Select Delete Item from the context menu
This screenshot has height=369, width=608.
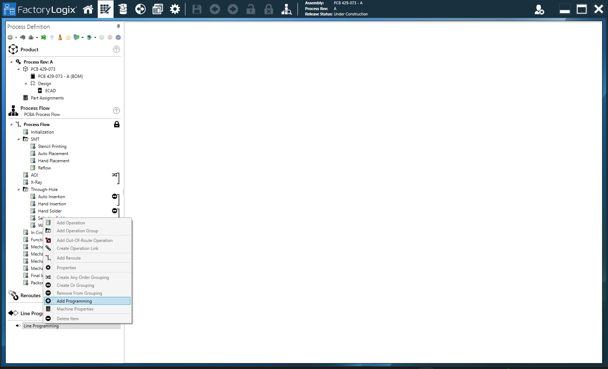[68, 318]
